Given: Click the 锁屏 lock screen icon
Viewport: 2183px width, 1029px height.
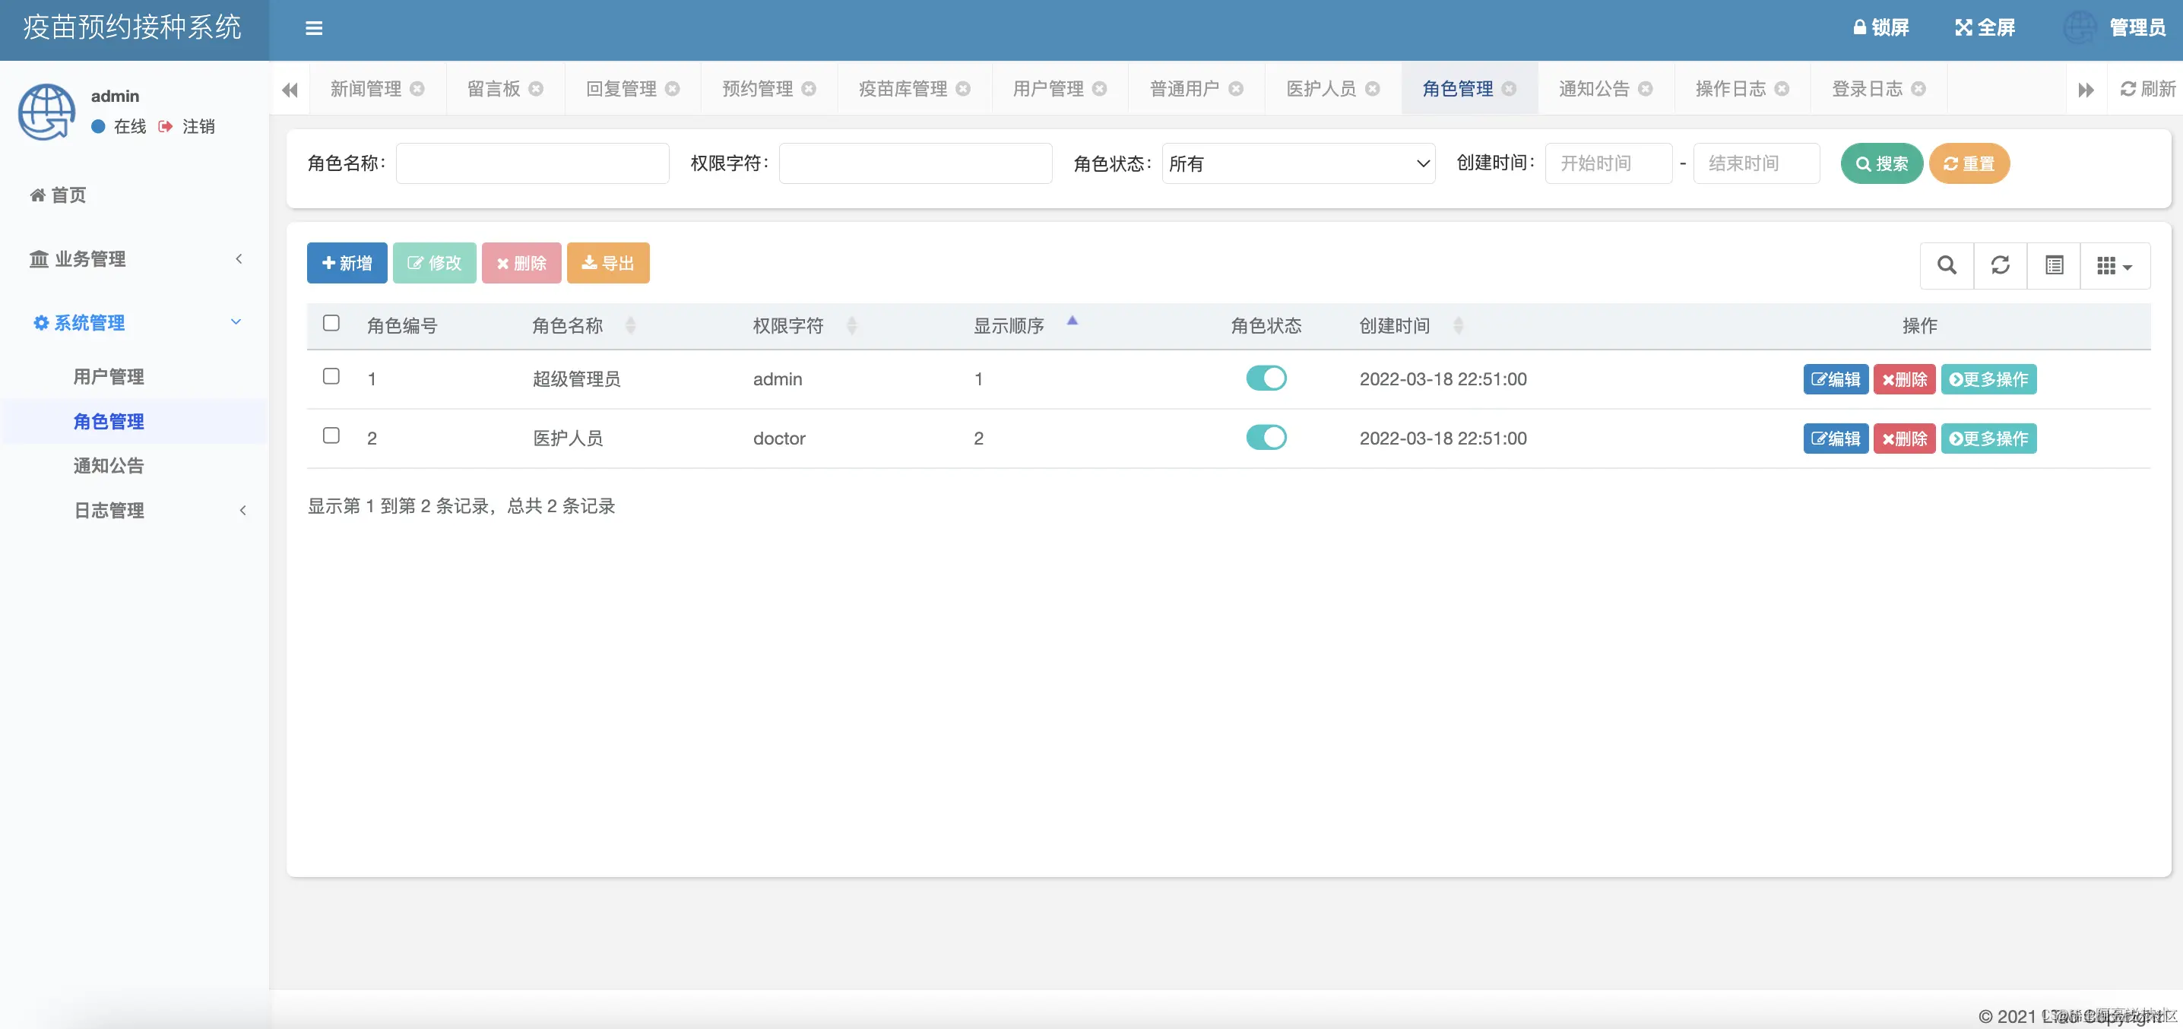Looking at the screenshot, I should [x=1859, y=28].
